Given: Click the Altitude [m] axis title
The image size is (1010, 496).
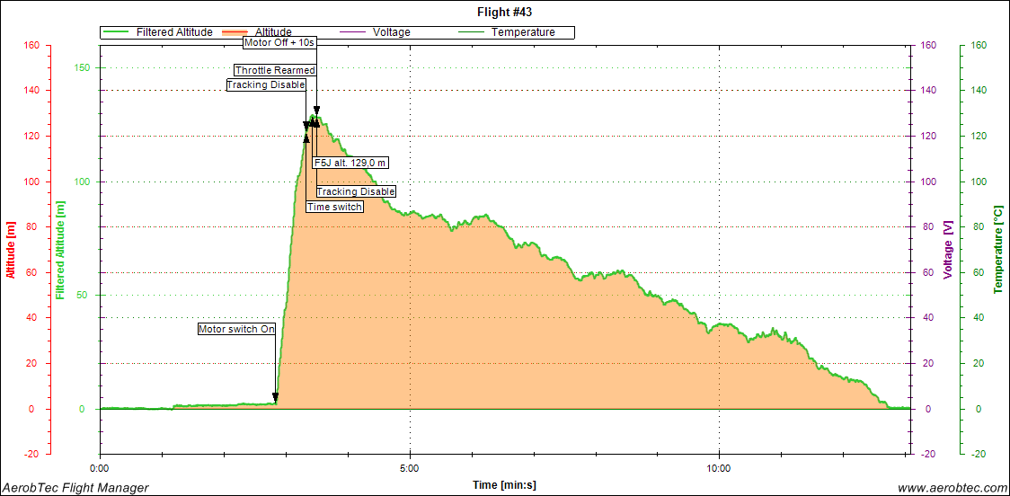Looking at the screenshot, I should pos(10,249).
